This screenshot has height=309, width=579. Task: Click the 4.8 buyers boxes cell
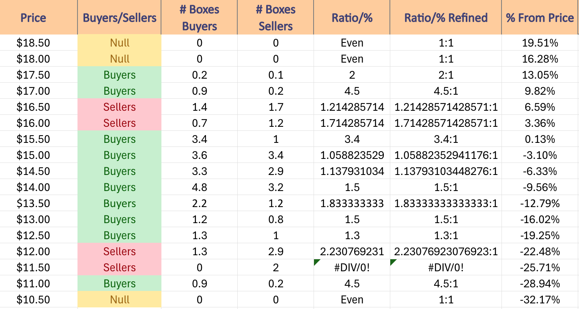(200, 187)
